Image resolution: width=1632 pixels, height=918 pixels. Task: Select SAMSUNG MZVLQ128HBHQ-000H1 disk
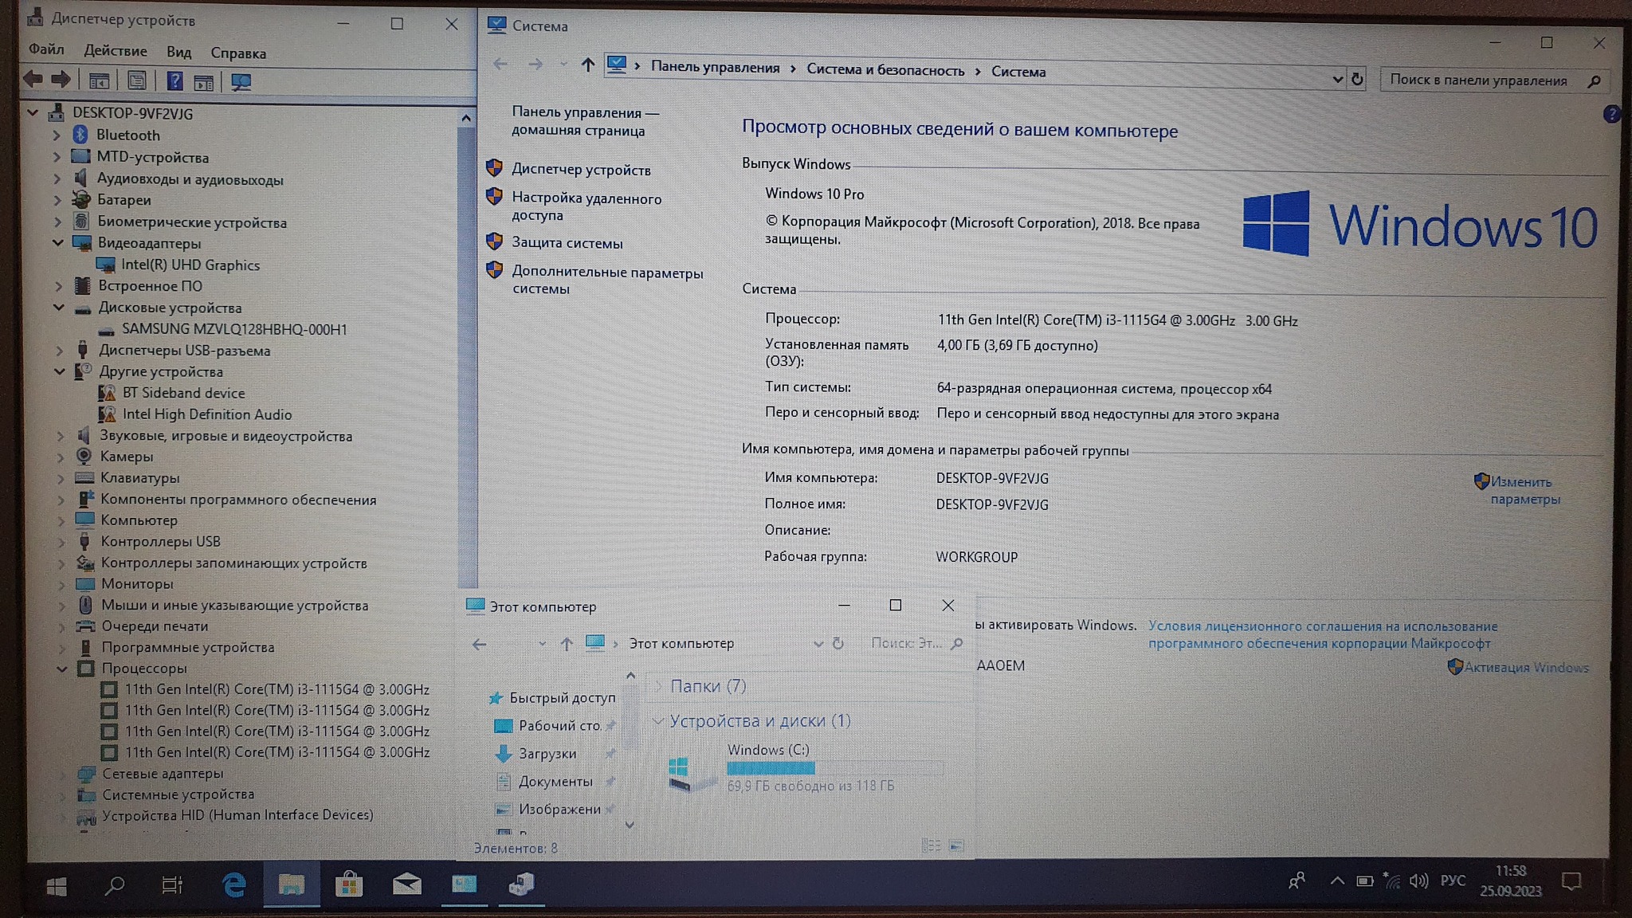click(234, 329)
